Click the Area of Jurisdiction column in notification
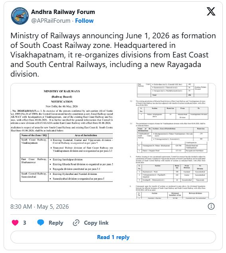The image size is (226, 253). point(81,158)
